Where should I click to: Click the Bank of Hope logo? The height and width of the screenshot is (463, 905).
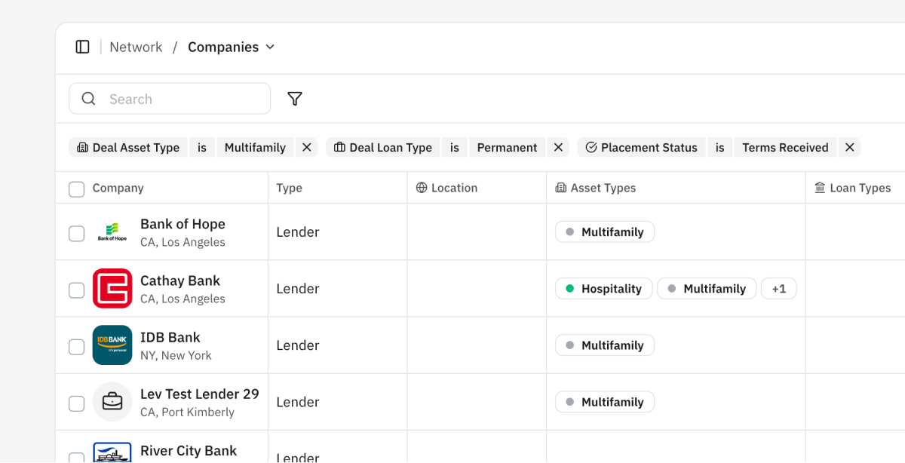coord(112,231)
